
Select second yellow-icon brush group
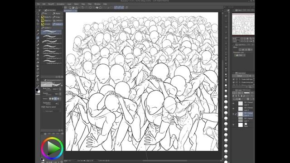click(46, 20)
